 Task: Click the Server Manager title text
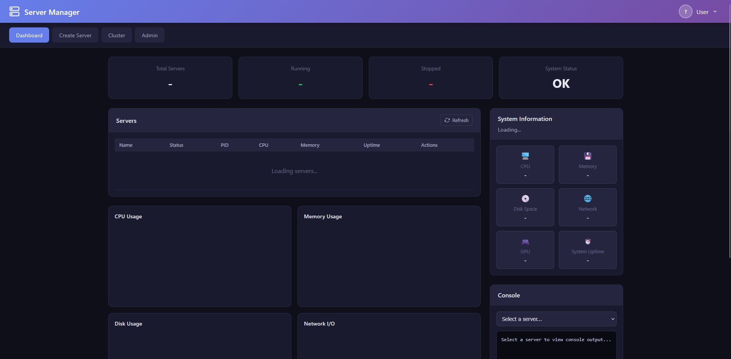click(52, 12)
